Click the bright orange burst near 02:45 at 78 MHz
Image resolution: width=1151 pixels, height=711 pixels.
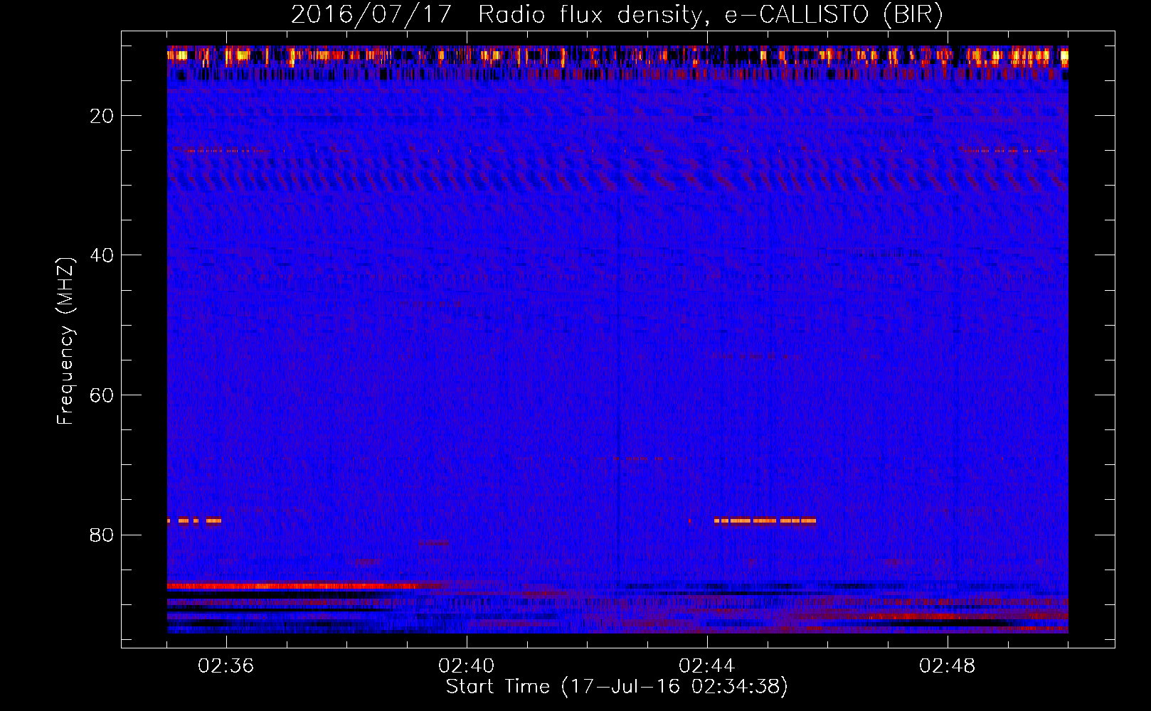765,520
